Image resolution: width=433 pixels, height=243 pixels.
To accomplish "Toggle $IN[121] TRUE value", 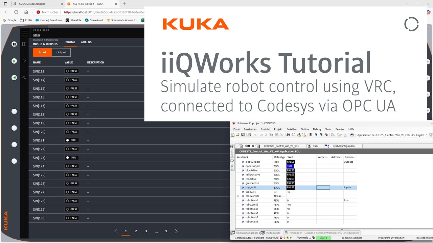I will click(72, 140).
